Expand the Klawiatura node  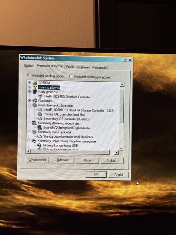click(x=30, y=101)
